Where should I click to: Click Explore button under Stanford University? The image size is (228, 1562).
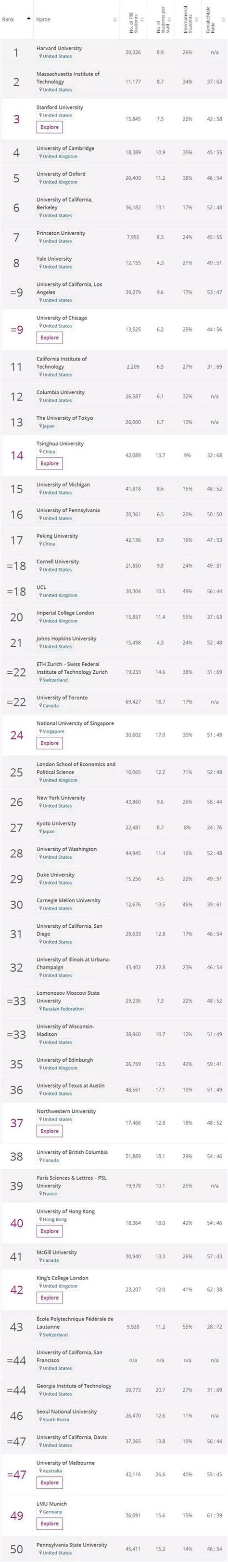coord(50,127)
